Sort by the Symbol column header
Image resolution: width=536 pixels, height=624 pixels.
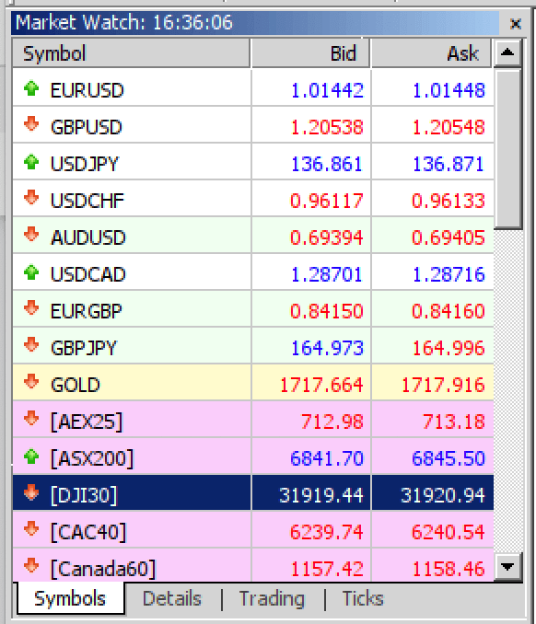[132, 53]
